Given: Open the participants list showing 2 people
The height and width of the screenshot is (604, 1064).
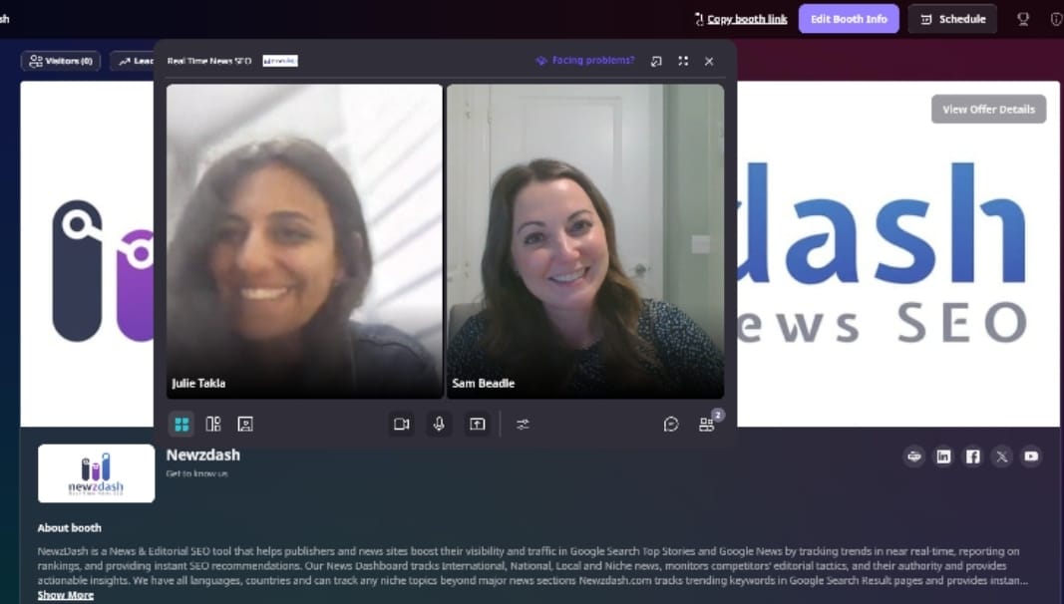Looking at the screenshot, I should click(707, 424).
